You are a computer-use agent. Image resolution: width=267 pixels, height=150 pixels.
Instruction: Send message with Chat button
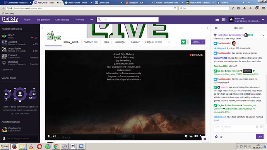pos(260,136)
